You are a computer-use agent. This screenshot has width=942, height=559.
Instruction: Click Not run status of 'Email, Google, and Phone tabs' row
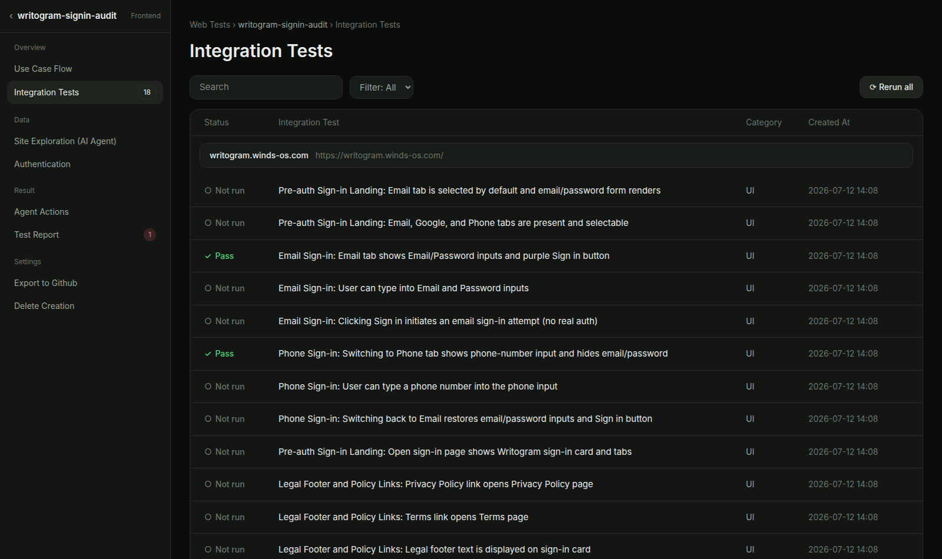point(224,223)
